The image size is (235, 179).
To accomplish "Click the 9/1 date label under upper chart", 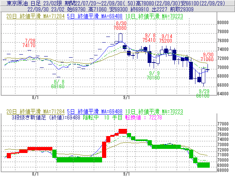I will (x=127, y=98).
